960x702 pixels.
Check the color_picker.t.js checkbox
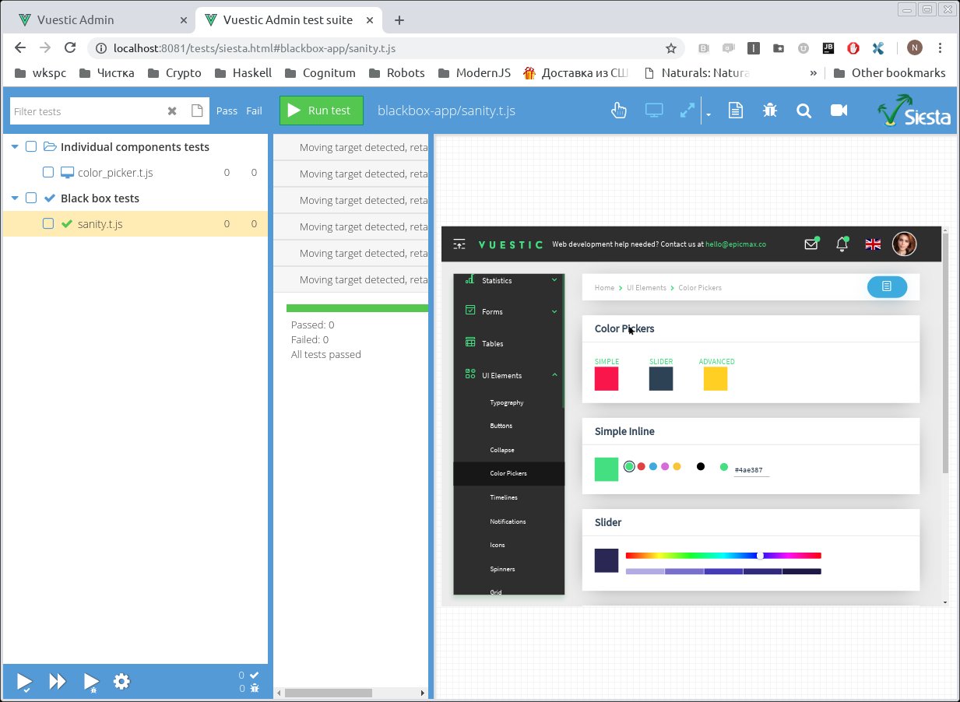coord(48,173)
